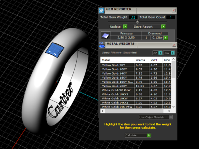
Task: Click the Diamond gem type cell
Action: pyautogui.click(x=155, y=34)
